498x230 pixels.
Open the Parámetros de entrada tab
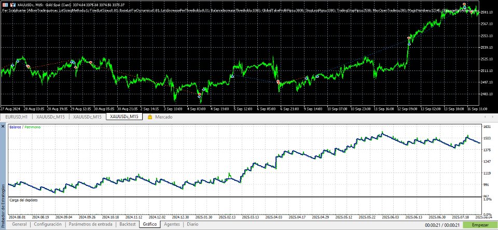pyautogui.click(x=90, y=224)
